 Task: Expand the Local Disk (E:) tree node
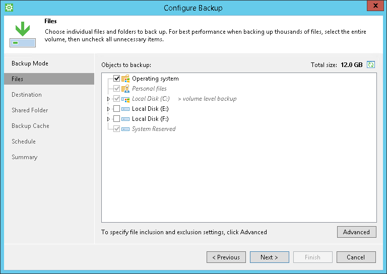(x=108, y=109)
